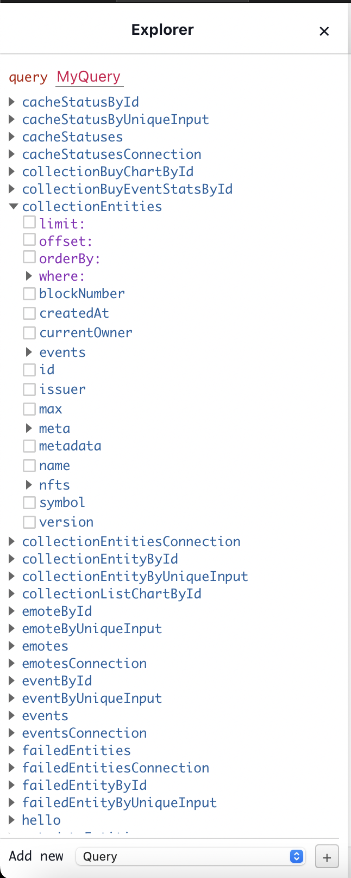Enable the limit argument checkbox
Screen dimensions: 351x878
29,222
